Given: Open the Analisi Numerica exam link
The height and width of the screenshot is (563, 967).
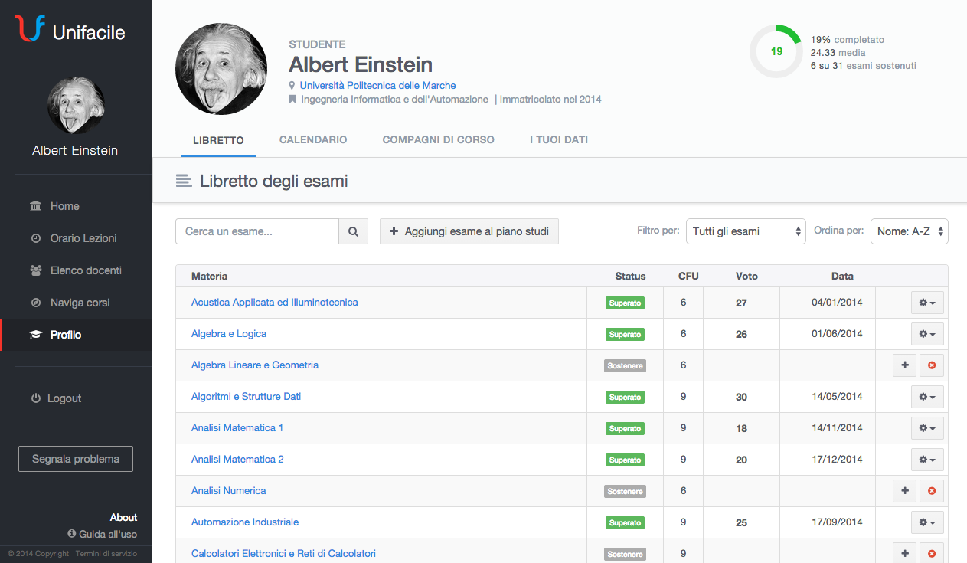Looking at the screenshot, I should coord(229,491).
